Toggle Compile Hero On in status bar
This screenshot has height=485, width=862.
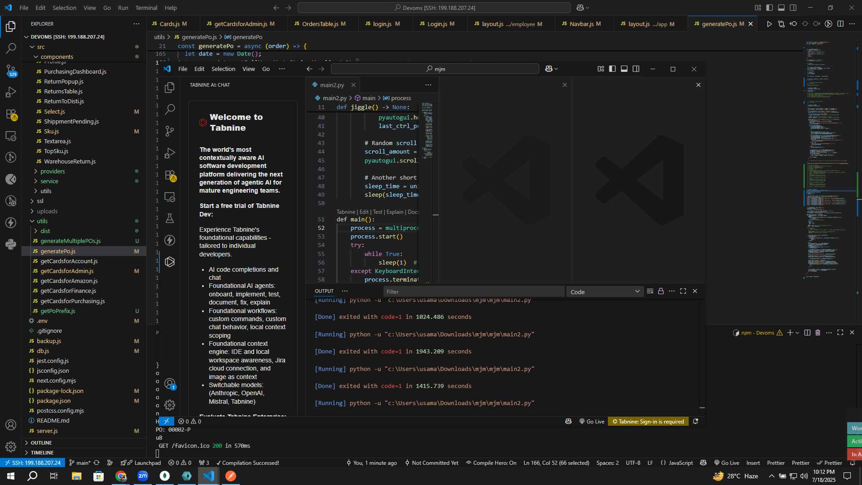tap(491, 463)
